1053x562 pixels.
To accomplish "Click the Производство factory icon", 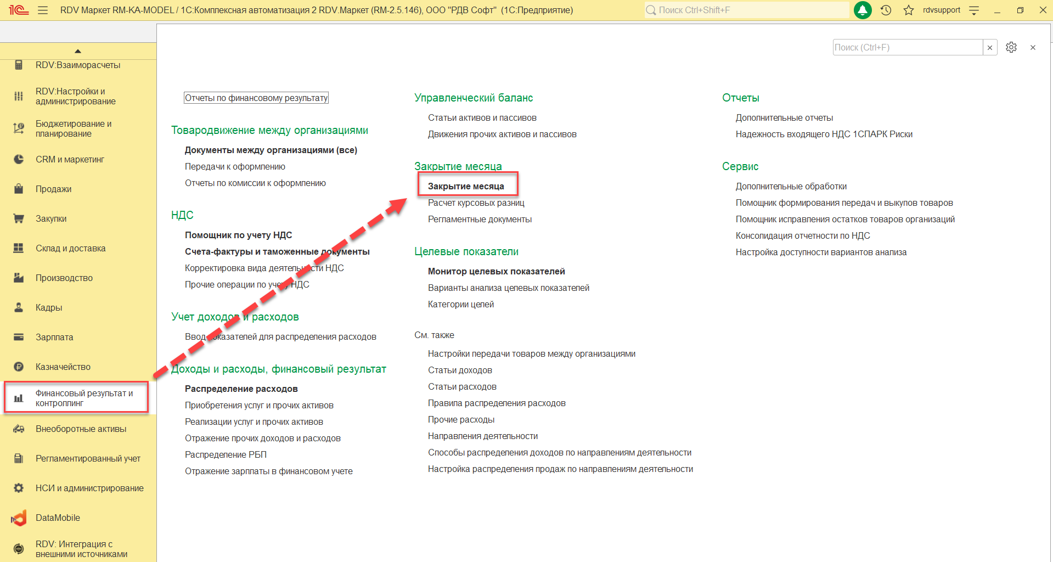I will (x=19, y=278).
